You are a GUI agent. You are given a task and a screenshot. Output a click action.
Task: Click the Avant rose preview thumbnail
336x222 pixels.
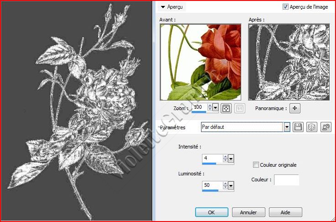[201, 62]
